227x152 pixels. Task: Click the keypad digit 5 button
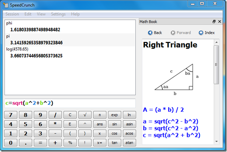coord(26,124)
